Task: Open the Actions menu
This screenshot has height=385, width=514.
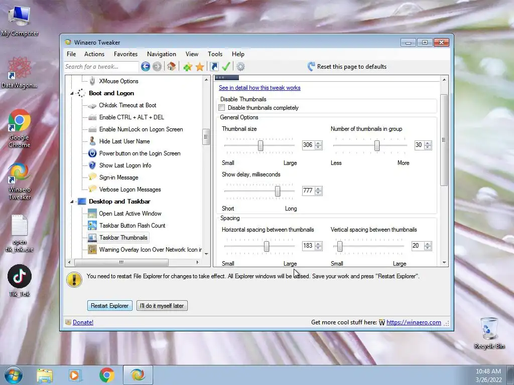Action: pyautogui.click(x=94, y=54)
